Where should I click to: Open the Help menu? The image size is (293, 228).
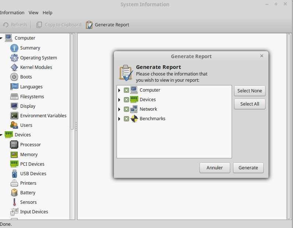click(47, 12)
